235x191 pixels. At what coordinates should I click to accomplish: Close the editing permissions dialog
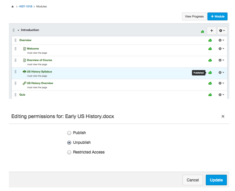click(x=223, y=116)
